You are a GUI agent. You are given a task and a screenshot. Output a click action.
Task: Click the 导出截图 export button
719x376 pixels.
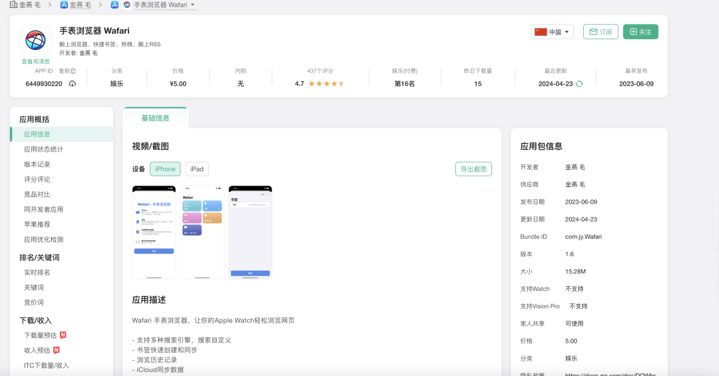tap(474, 169)
